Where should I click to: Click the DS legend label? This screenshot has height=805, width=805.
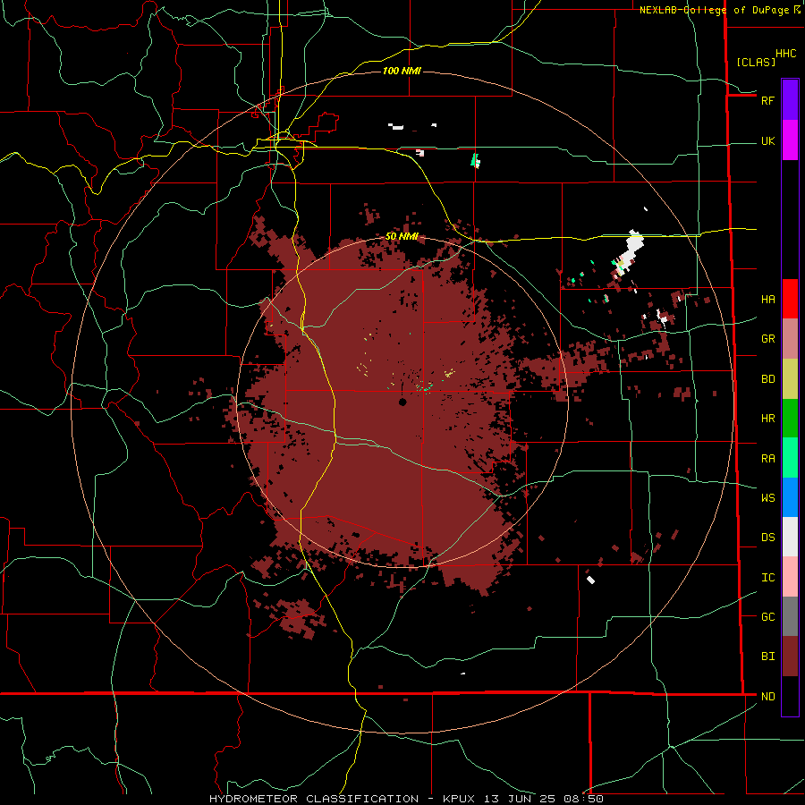[767, 538]
